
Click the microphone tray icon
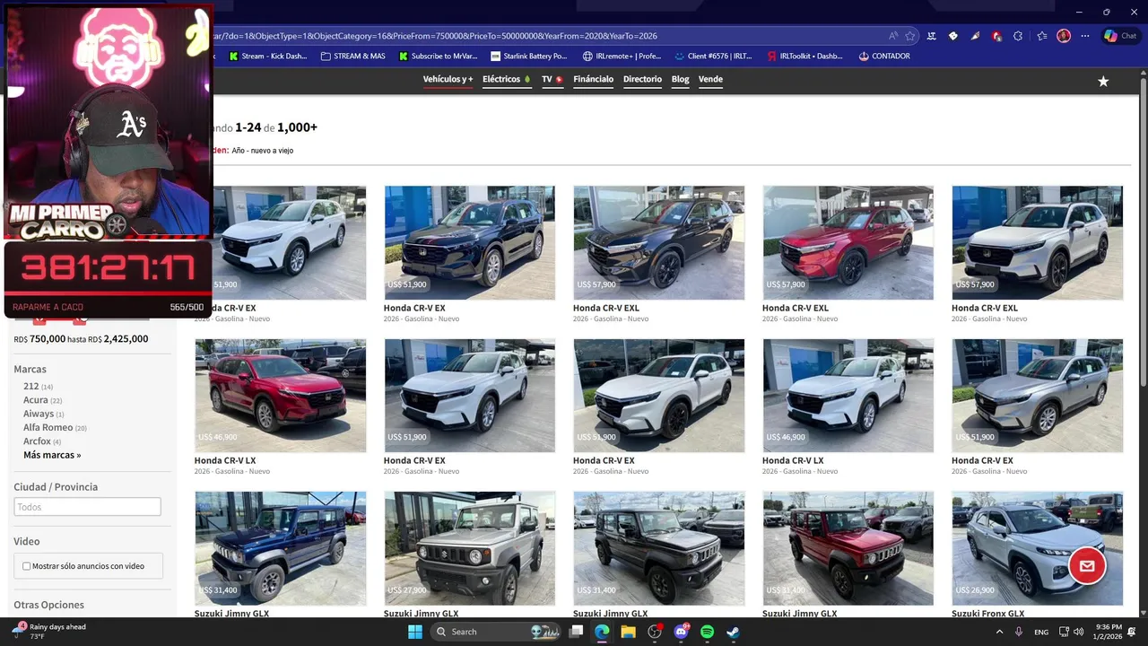1019,632
